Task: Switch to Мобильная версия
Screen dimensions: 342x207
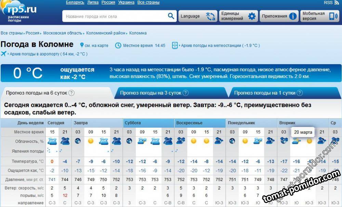Action: click(319, 16)
